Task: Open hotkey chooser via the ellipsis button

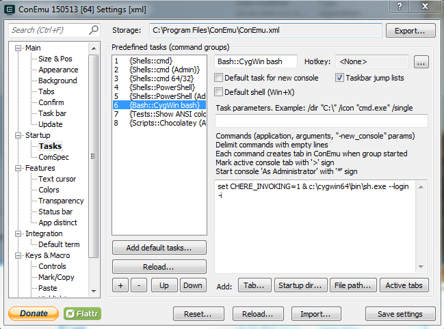Action: pyautogui.click(x=421, y=62)
